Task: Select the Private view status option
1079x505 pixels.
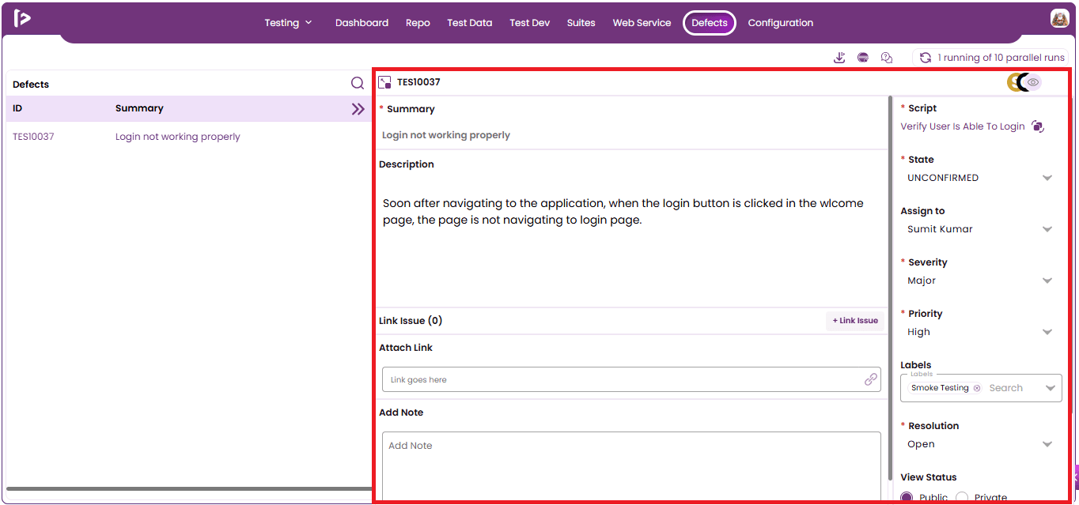Action: tap(962, 498)
